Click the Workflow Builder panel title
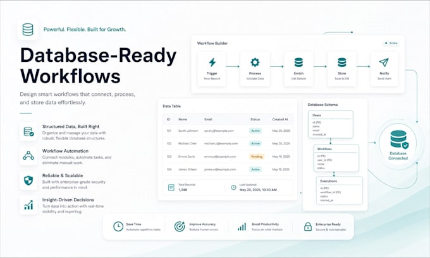The height and width of the screenshot is (258, 430). pos(212,44)
